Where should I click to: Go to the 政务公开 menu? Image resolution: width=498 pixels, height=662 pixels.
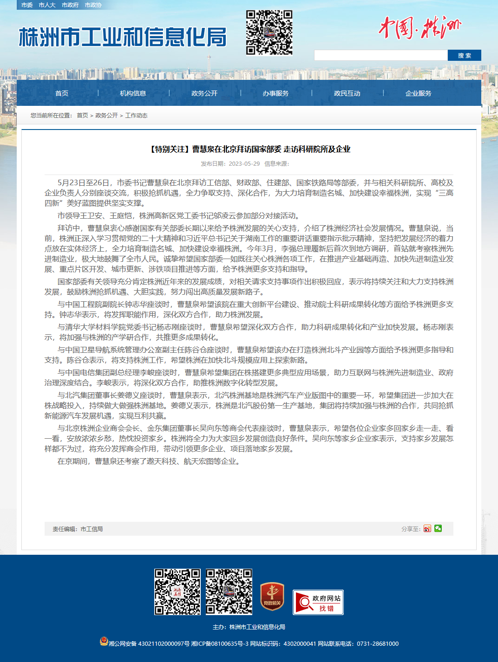click(204, 93)
